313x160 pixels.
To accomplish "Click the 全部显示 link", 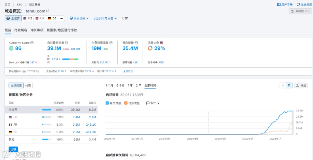I will coord(128,71).
